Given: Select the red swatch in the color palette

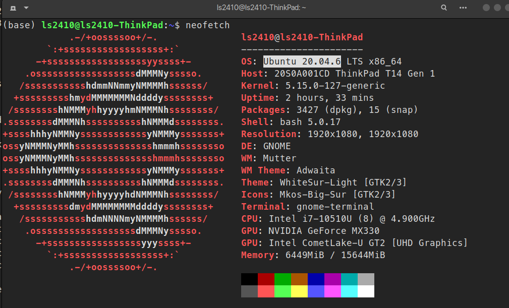Looking at the screenshot, I should pyautogui.click(x=266, y=278).
